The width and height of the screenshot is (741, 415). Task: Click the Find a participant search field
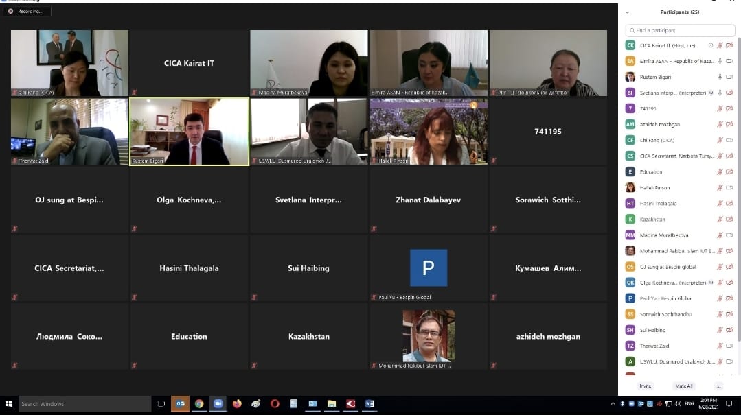679,30
